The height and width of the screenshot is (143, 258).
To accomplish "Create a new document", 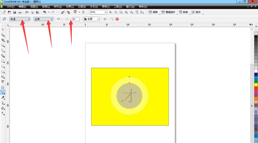I will pyautogui.click(x=4, y=12).
